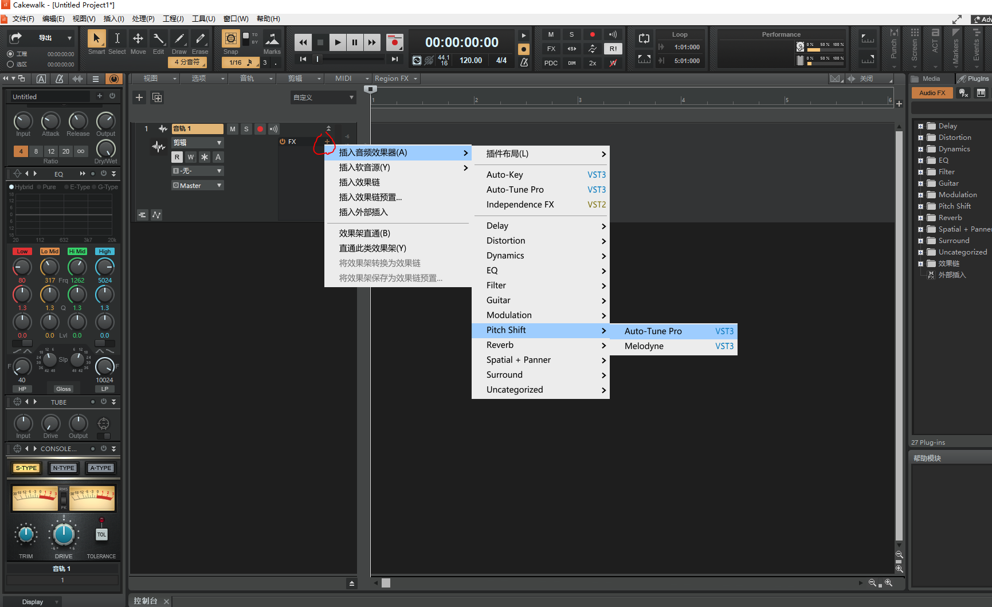
Task: Click the tempo value 120.00
Action: pyautogui.click(x=471, y=60)
